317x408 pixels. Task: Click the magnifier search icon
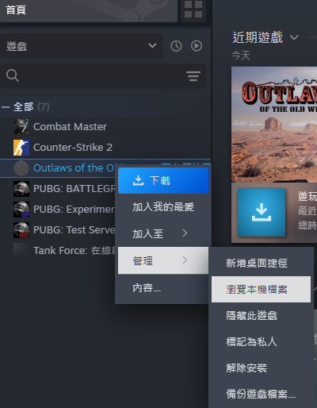13,75
